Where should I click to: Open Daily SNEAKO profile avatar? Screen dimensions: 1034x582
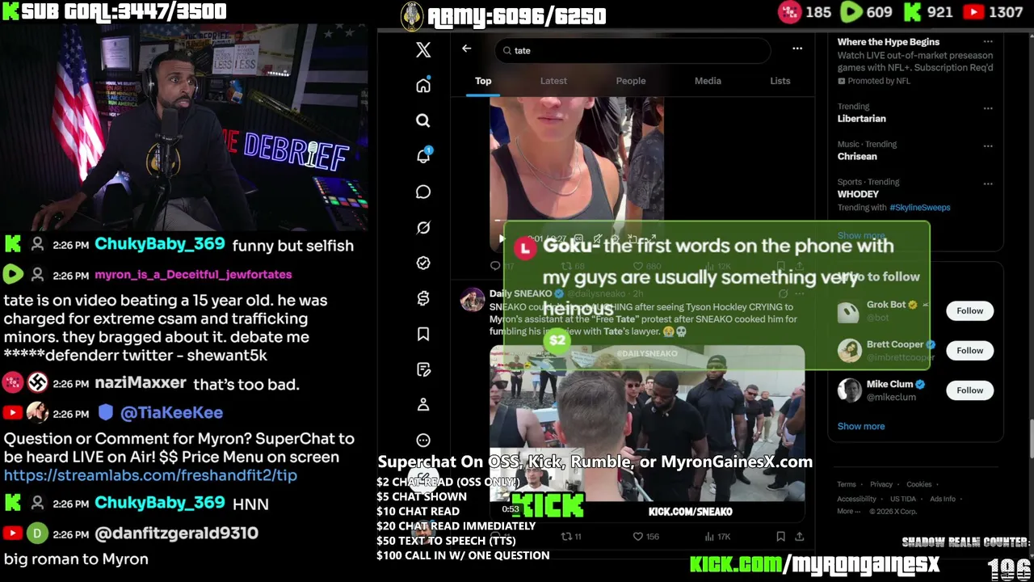[473, 300]
